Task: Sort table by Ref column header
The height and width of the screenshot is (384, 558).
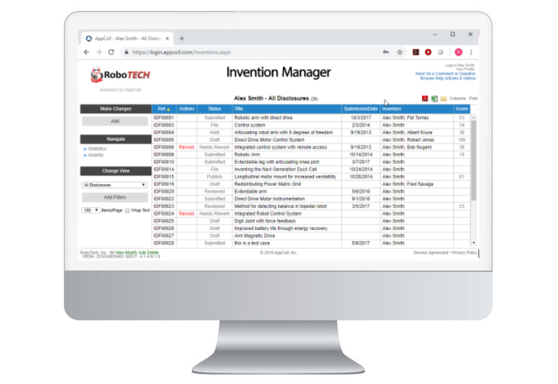Action: (163, 109)
